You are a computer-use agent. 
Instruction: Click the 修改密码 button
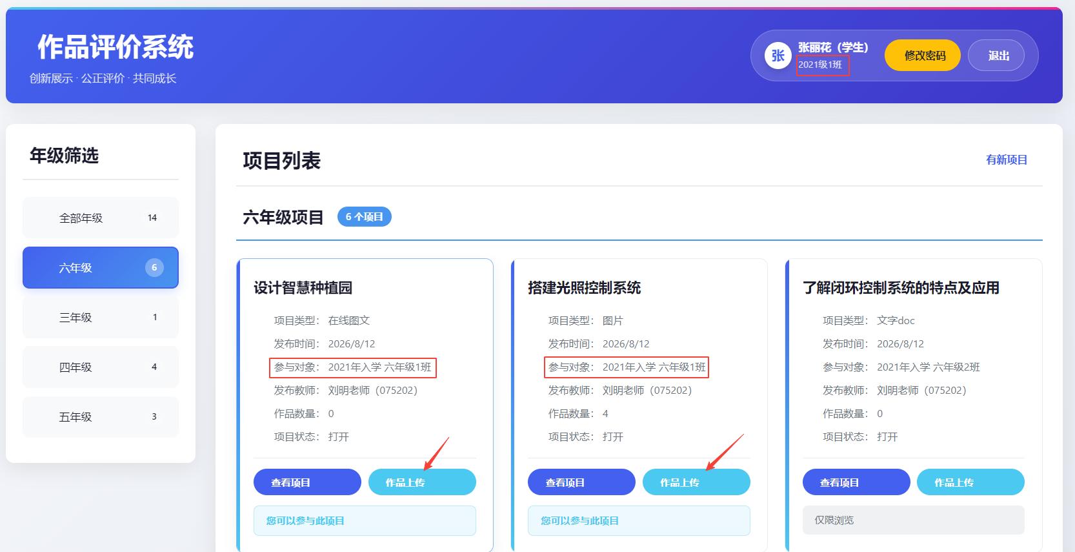(923, 56)
